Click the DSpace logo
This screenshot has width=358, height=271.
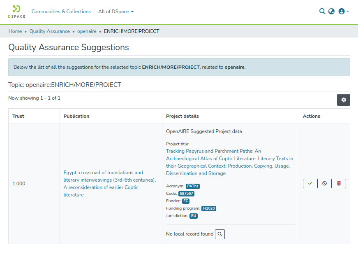click(x=16, y=12)
